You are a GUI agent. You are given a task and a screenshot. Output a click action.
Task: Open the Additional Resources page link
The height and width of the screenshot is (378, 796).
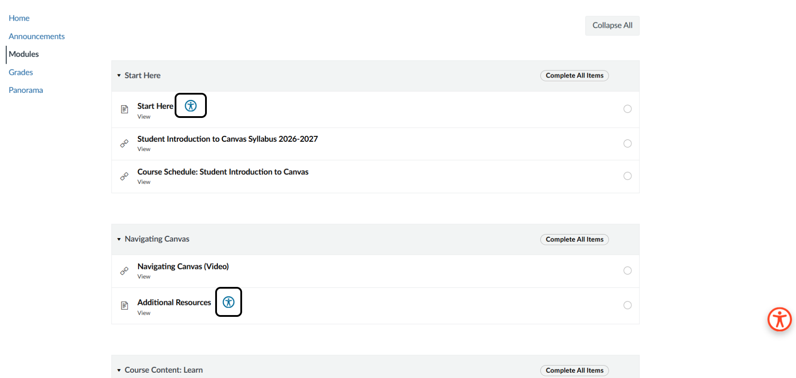174,302
